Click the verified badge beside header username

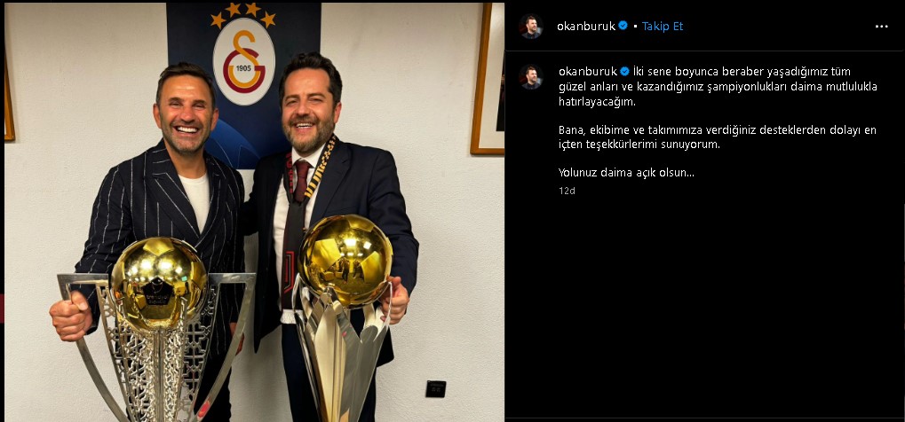pyautogui.click(x=623, y=26)
